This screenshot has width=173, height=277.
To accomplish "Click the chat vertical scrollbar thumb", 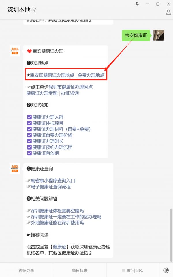I will click(x=171, y=235).
